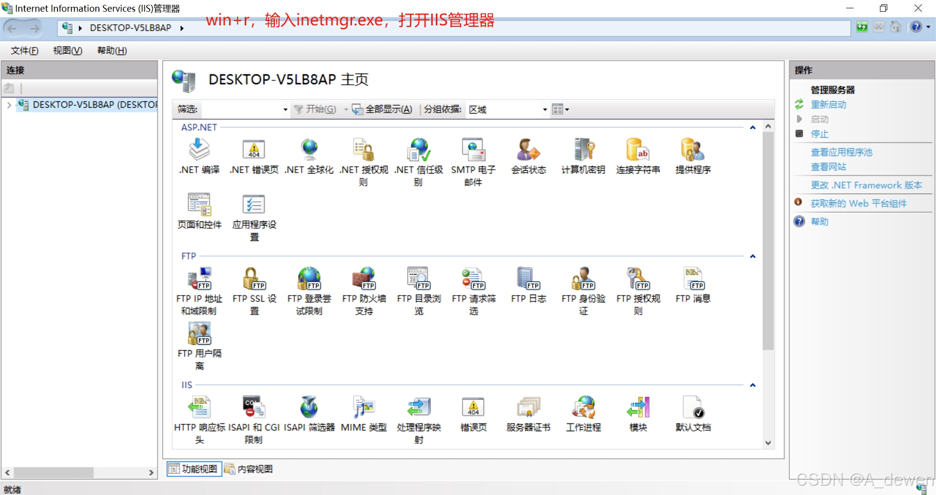Click 重新启动 in actions pane
Screen dimensions: 936x495
828,104
